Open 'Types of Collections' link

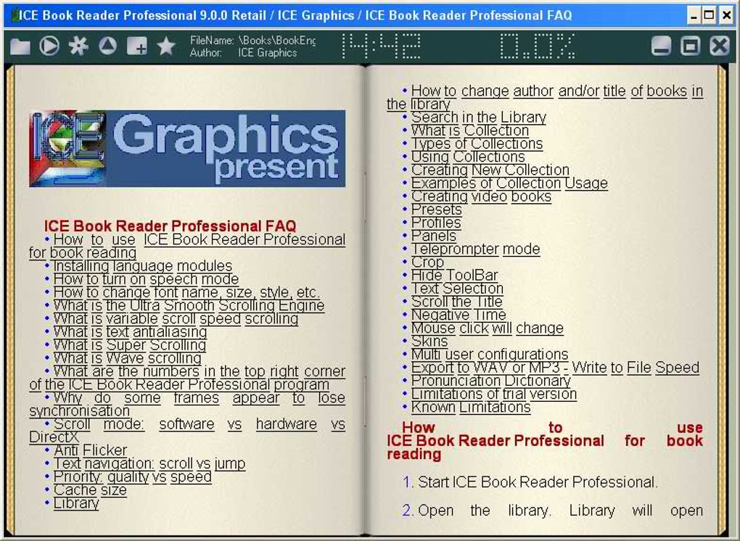[x=477, y=144]
